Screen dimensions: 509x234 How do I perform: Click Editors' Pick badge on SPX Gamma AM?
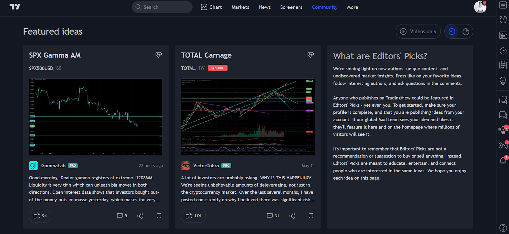(x=159, y=55)
